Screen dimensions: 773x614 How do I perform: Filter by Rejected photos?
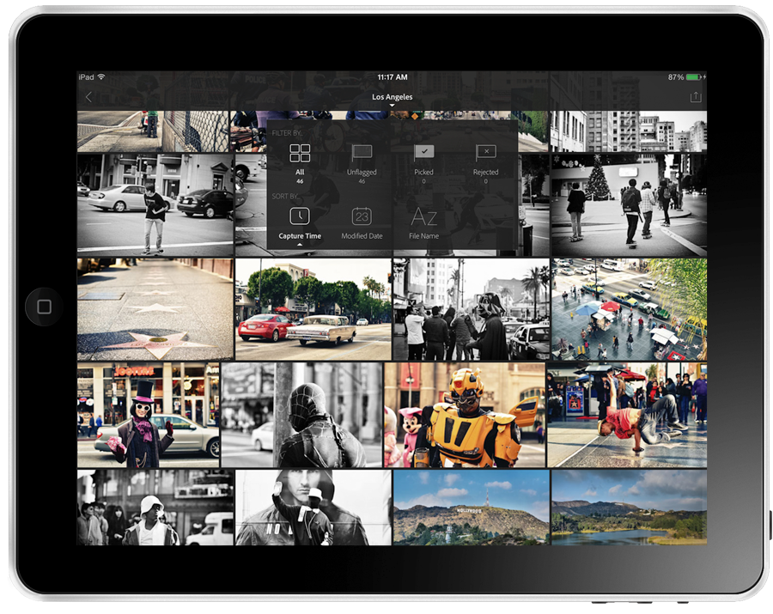pos(485,164)
